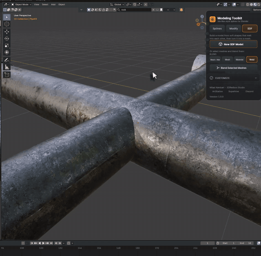Viewport: 261px width, 256px height.
Task: Choose the Mesh + Mat blend option
Action: pyautogui.click(x=215, y=60)
